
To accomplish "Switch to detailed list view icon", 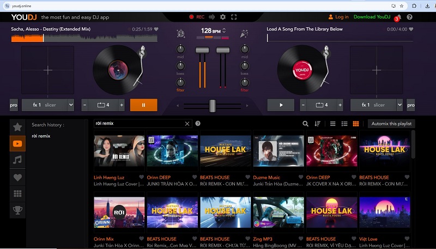I will tap(344, 124).
